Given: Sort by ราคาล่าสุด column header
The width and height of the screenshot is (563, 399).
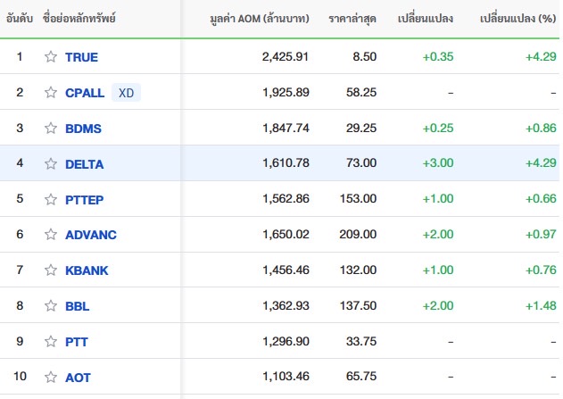Looking at the screenshot, I should point(352,19).
